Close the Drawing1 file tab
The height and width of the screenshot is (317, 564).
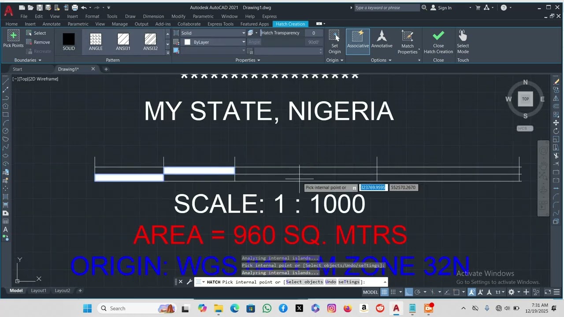click(x=93, y=69)
